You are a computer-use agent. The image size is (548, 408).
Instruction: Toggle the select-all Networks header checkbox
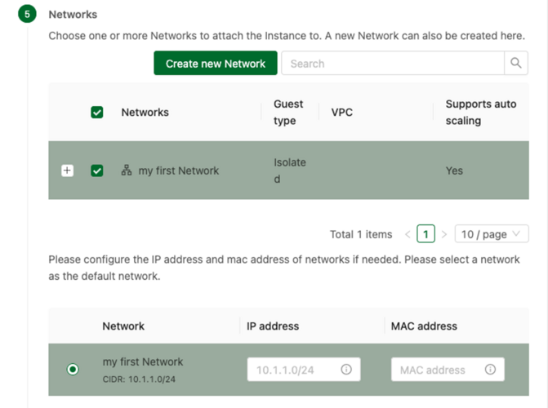(x=97, y=112)
